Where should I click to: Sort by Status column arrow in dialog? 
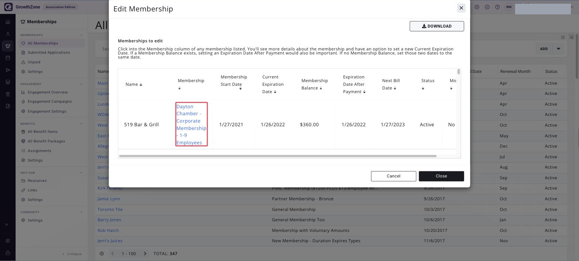click(423, 88)
